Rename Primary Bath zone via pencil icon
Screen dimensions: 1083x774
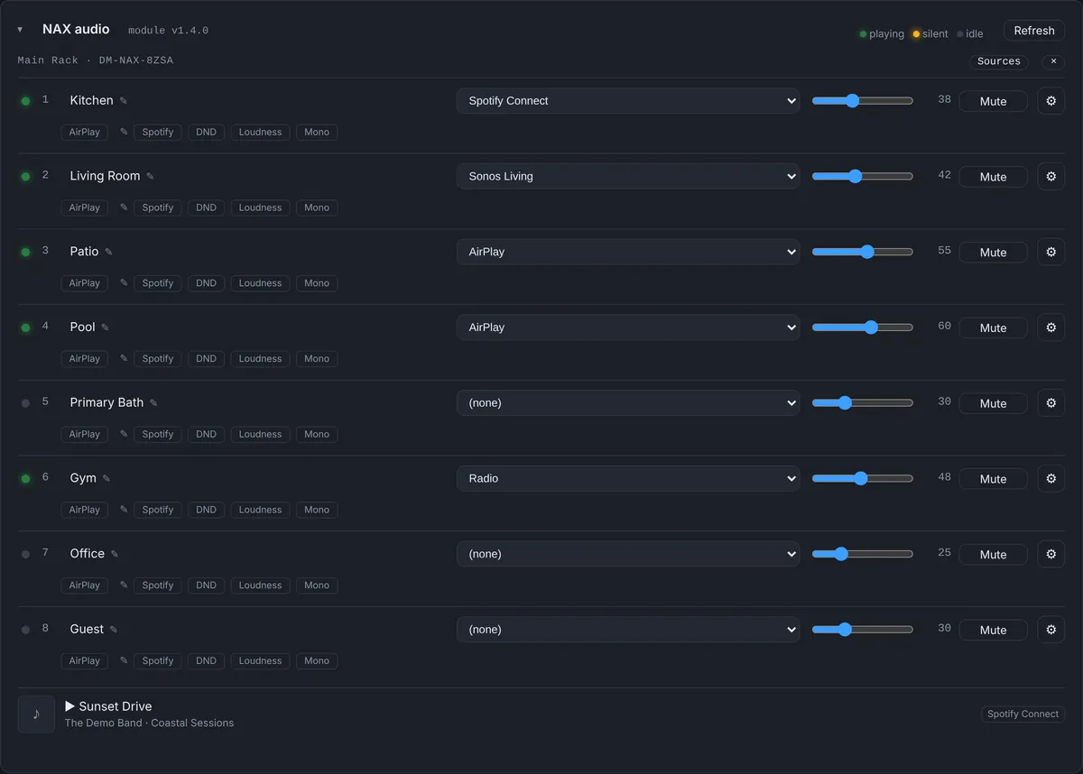pos(153,403)
